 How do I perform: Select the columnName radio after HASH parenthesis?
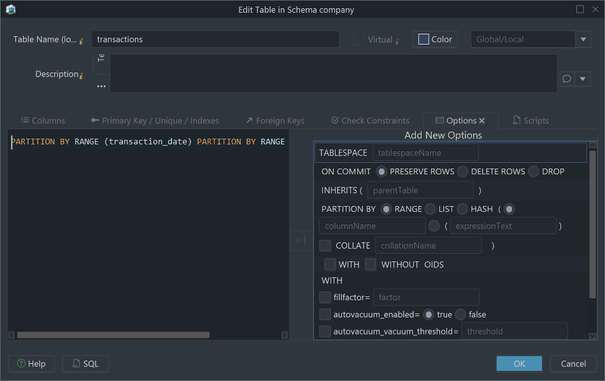click(509, 209)
